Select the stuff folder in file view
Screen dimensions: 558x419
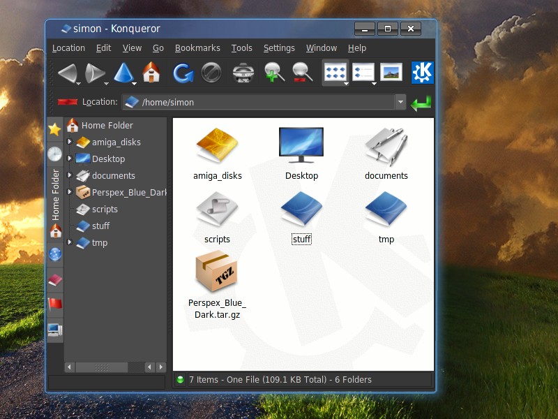click(x=301, y=209)
